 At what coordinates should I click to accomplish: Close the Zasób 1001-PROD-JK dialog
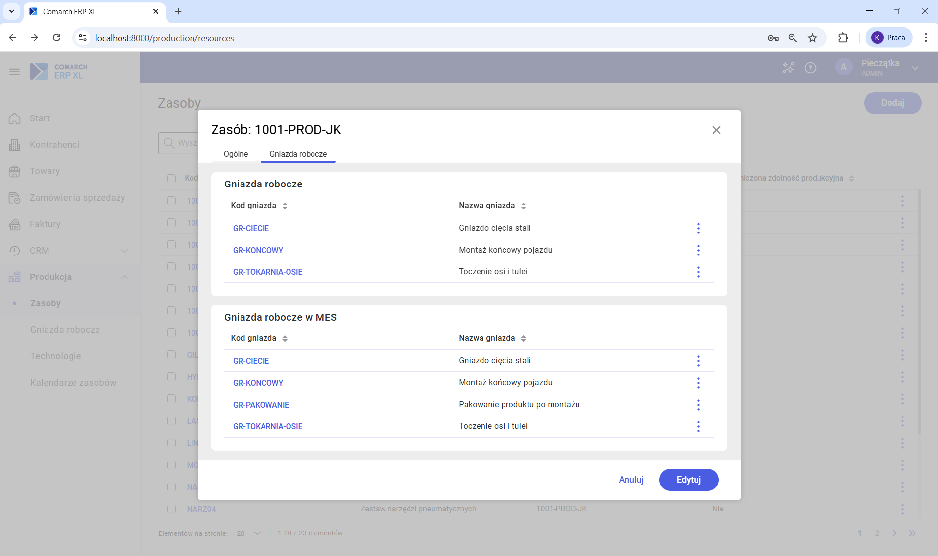coord(716,130)
